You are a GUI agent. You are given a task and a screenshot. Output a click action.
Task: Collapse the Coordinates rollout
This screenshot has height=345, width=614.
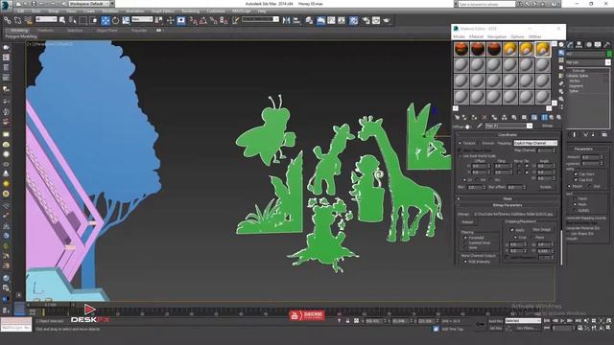click(x=508, y=135)
